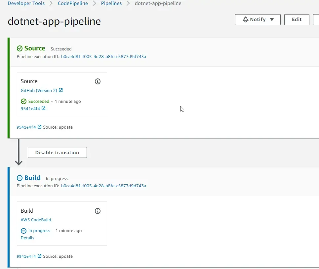This screenshot has width=319, height=269.
Task: Click the Succeeded check icon inside the Source card
Action: [23, 101]
